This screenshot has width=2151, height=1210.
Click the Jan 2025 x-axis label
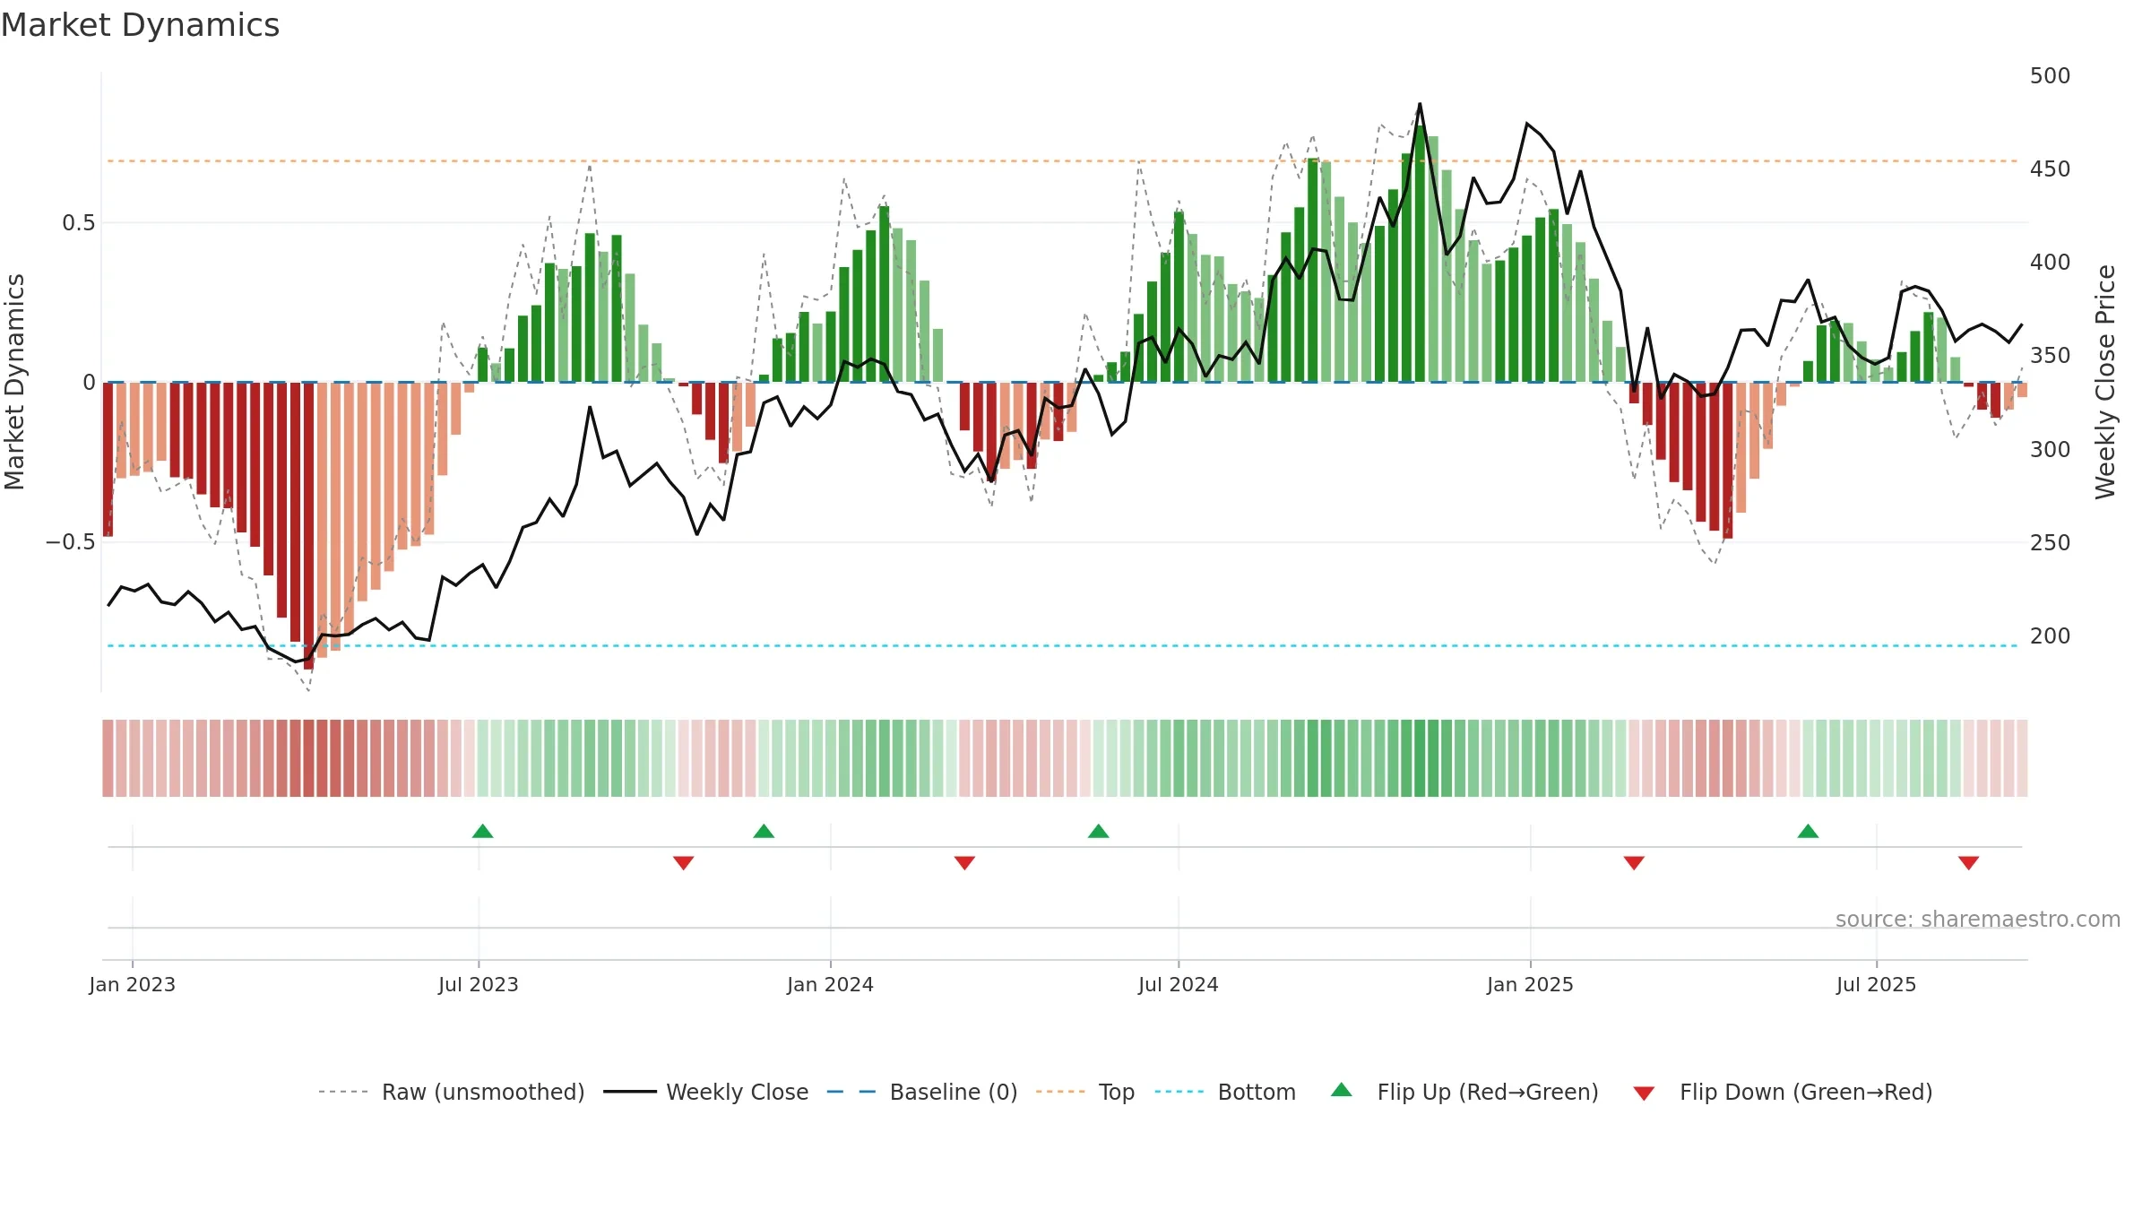[1530, 984]
